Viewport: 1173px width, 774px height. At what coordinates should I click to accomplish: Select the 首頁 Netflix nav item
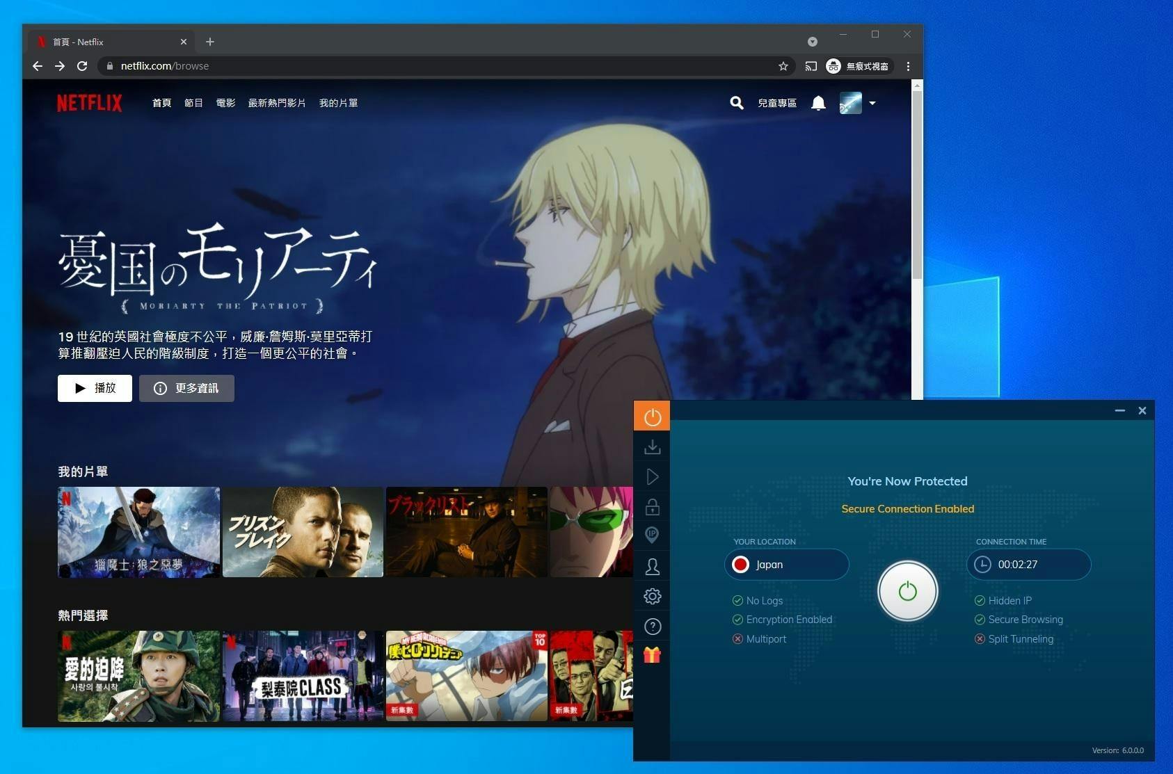161,103
